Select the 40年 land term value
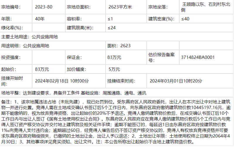Image resolution: width=234 pixels, height=147 pixels. pyautogui.click(x=40, y=19)
